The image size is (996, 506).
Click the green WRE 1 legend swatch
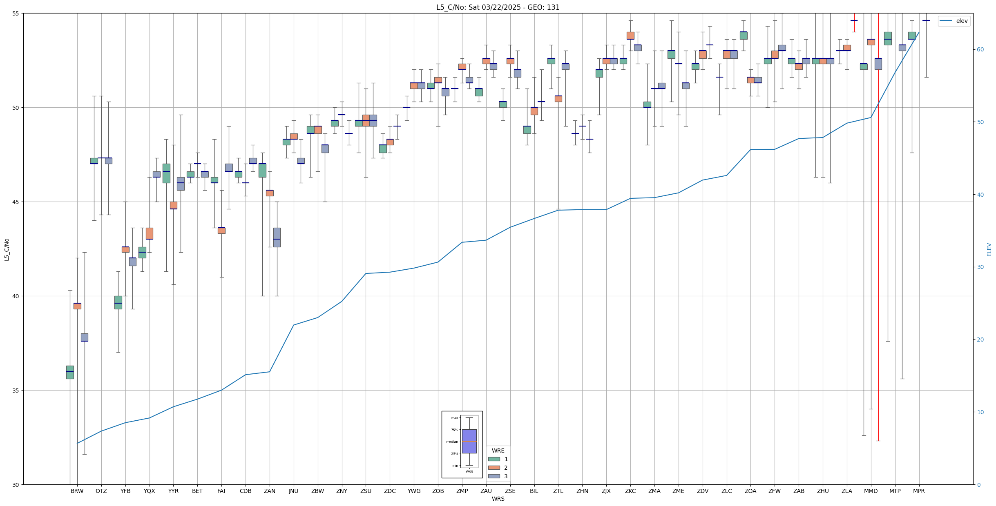[x=494, y=459]
